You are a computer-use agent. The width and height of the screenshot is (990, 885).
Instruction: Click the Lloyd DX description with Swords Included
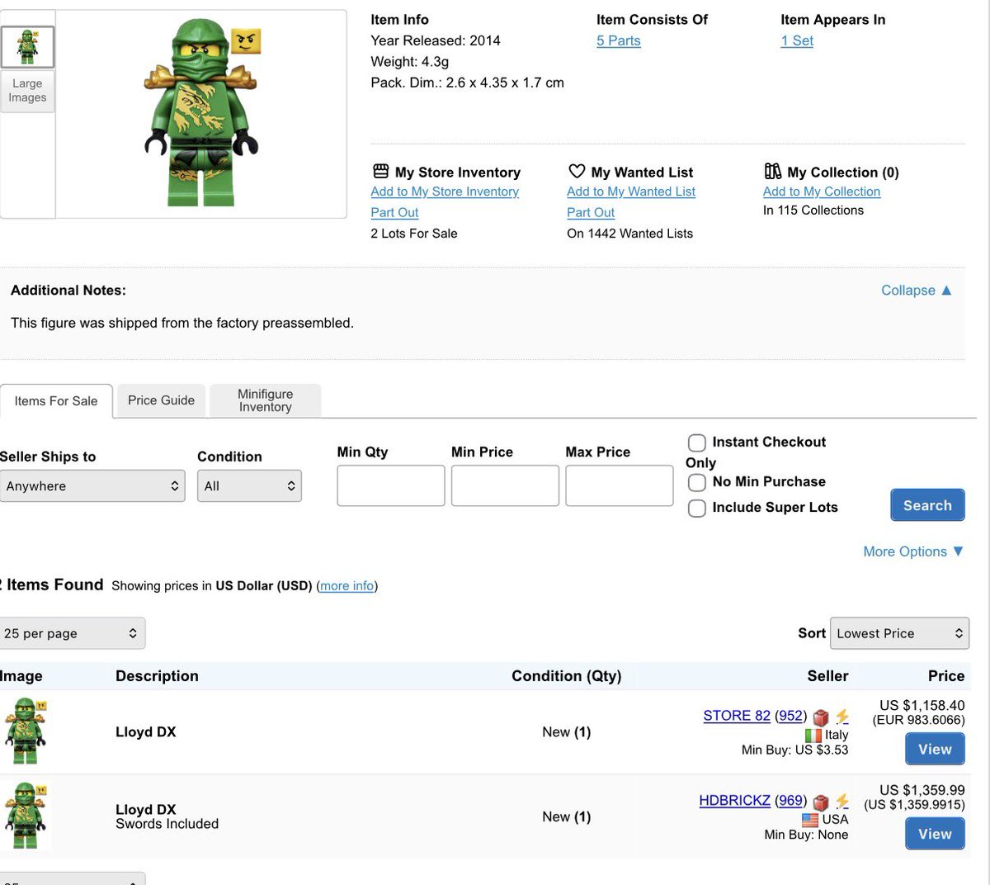click(167, 816)
